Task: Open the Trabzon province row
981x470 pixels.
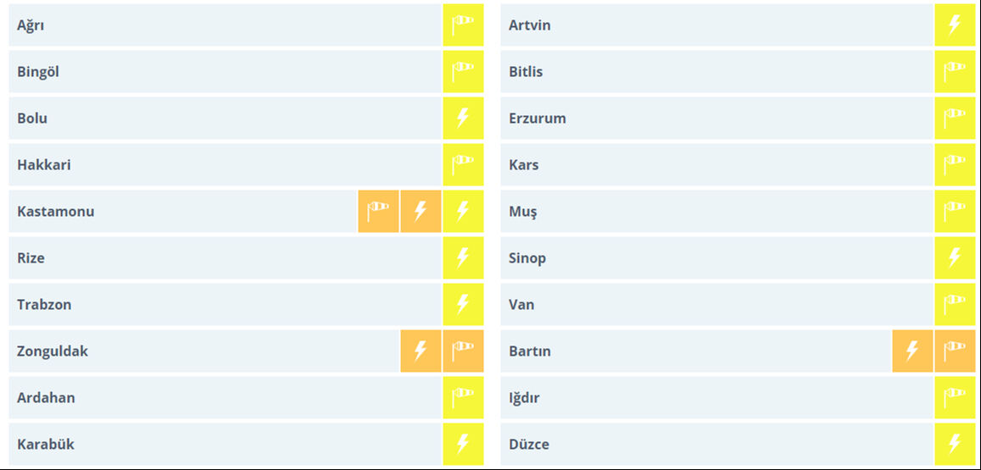Action: pyautogui.click(x=42, y=305)
